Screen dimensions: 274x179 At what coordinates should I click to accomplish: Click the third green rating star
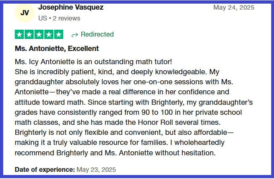coord(39,35)
